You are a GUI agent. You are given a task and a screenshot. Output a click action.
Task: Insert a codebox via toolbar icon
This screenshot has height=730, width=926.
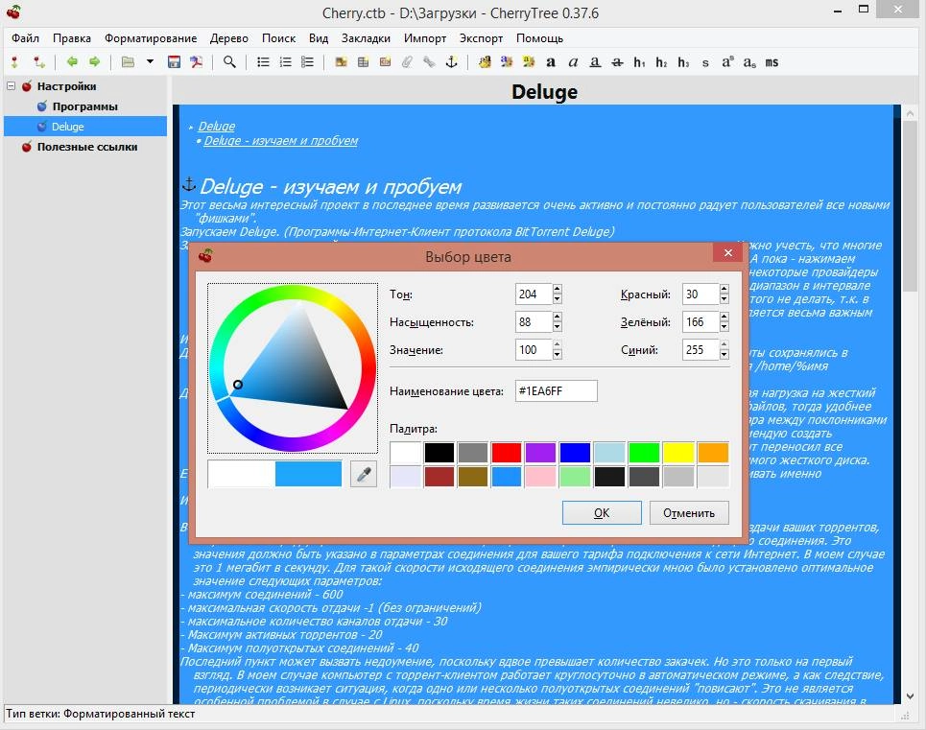(x=385, y=62)
